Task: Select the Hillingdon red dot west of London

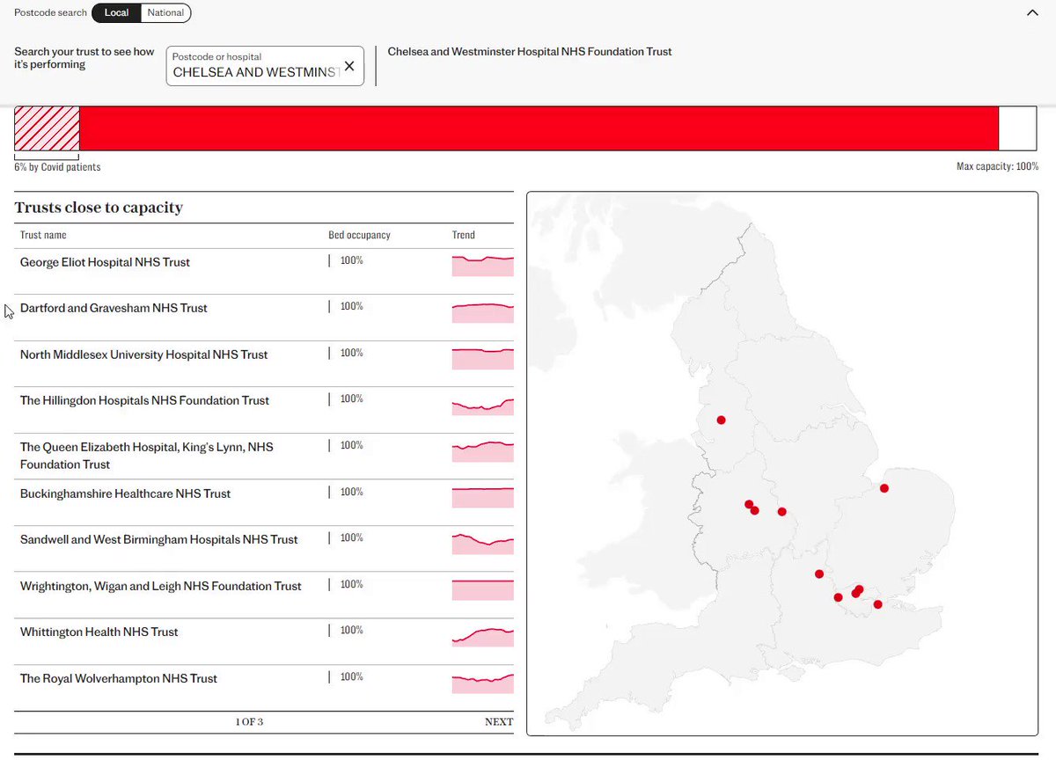Action: pos(838,598)
